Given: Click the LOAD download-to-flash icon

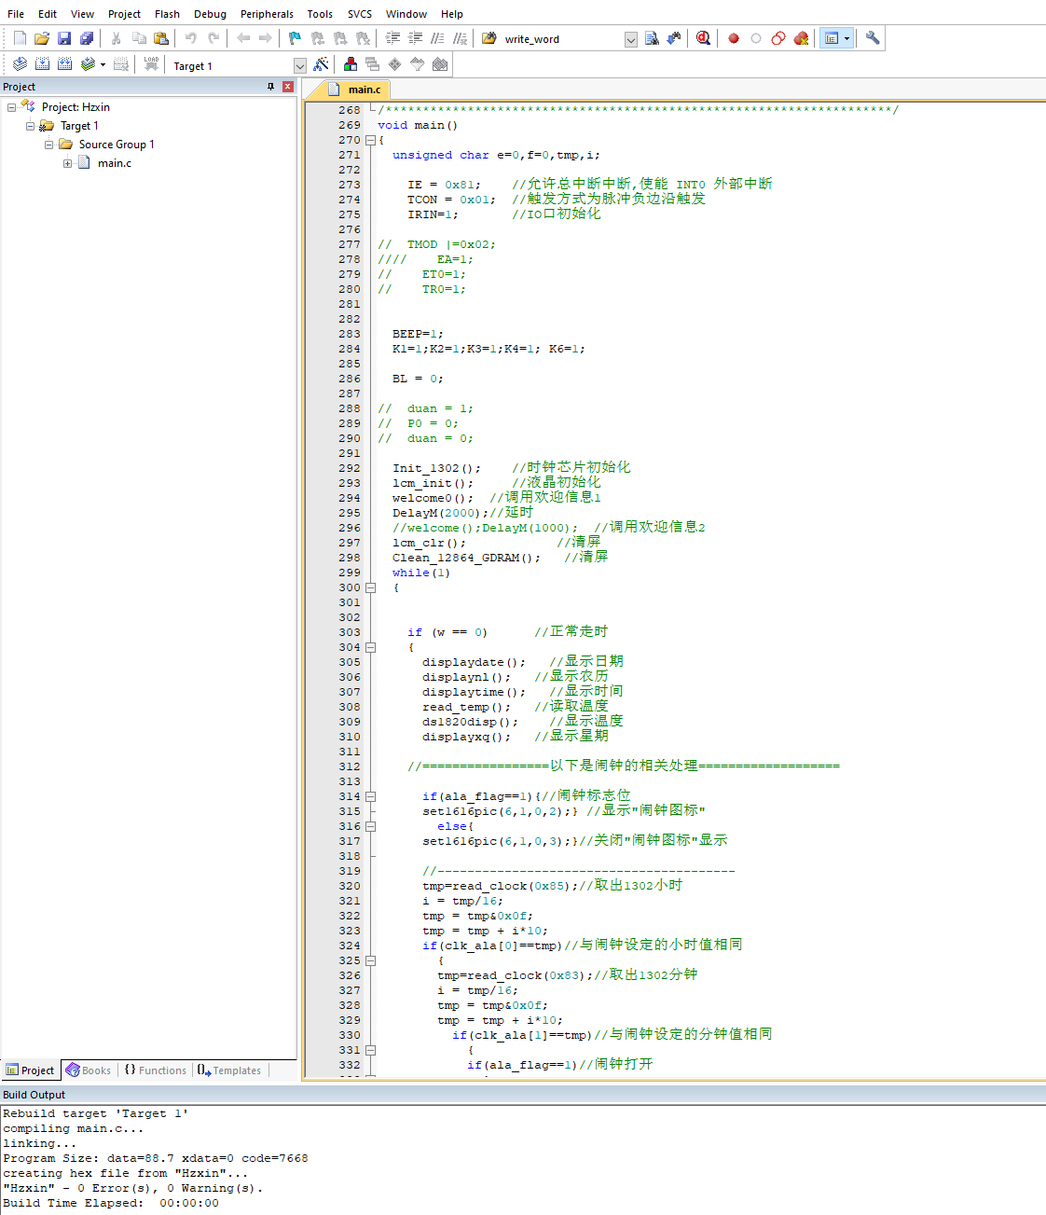Looking at the screenshot, I should 151,64.
